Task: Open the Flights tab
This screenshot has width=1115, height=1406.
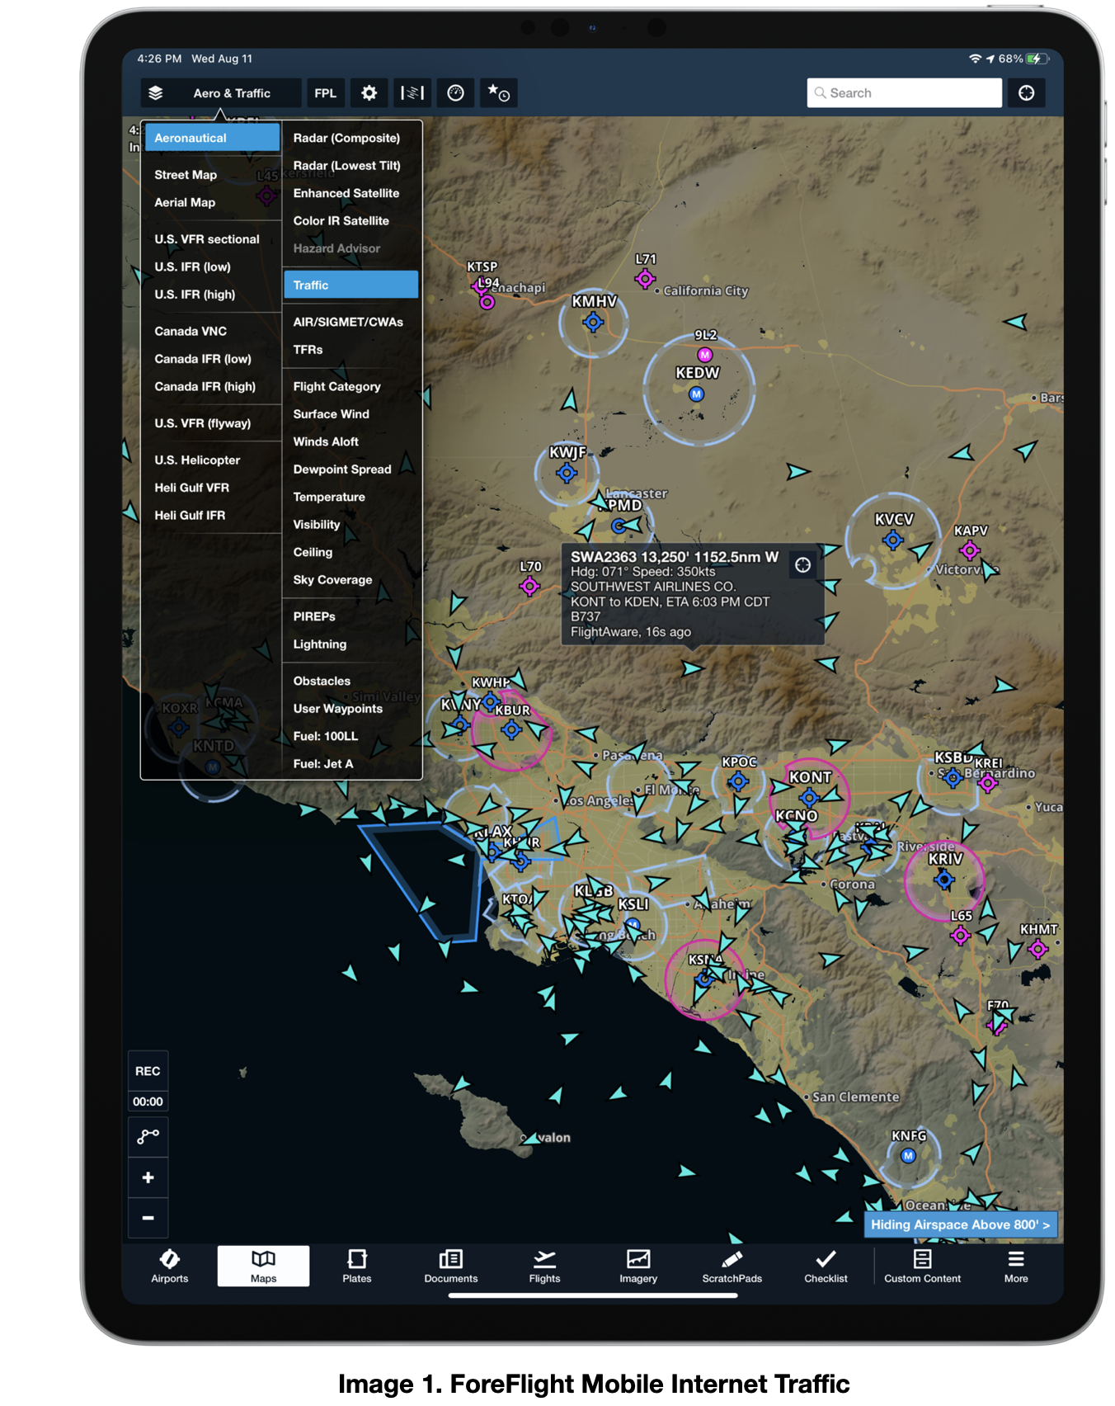Action: (544, 1266)
